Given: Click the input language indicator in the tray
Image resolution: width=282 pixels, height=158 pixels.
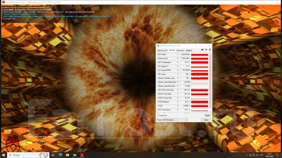Looking at the screenshot, I should pyautogui.click(x=262, y=155).
